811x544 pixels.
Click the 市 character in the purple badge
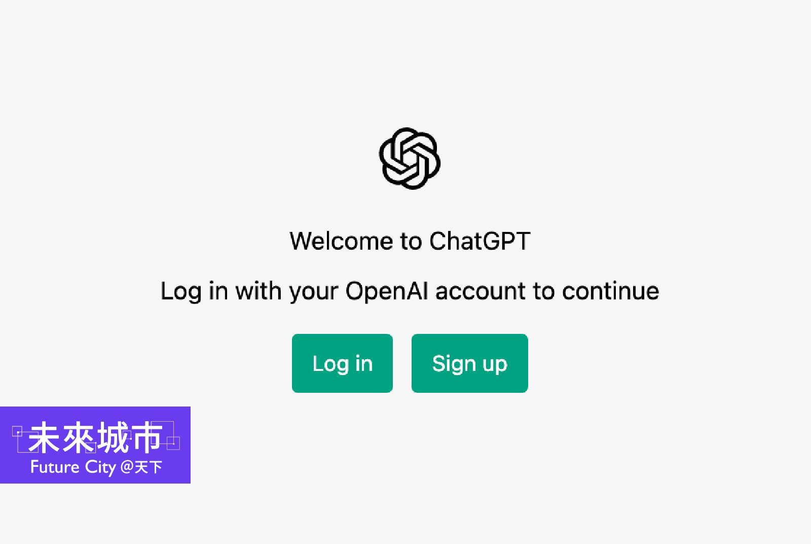tap(146, 437)
